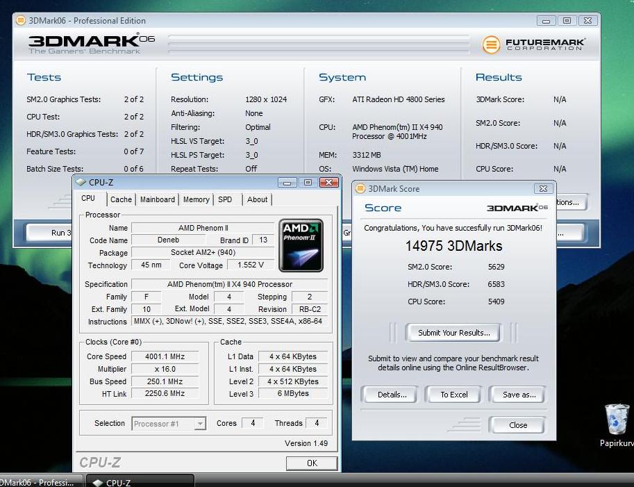Click Save as button in Score dialog
Image resolution: width=634 pixels, height=487 pixels.
point(519,395)
